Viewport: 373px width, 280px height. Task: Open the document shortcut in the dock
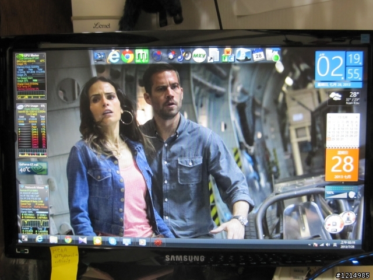click(213, 55)
